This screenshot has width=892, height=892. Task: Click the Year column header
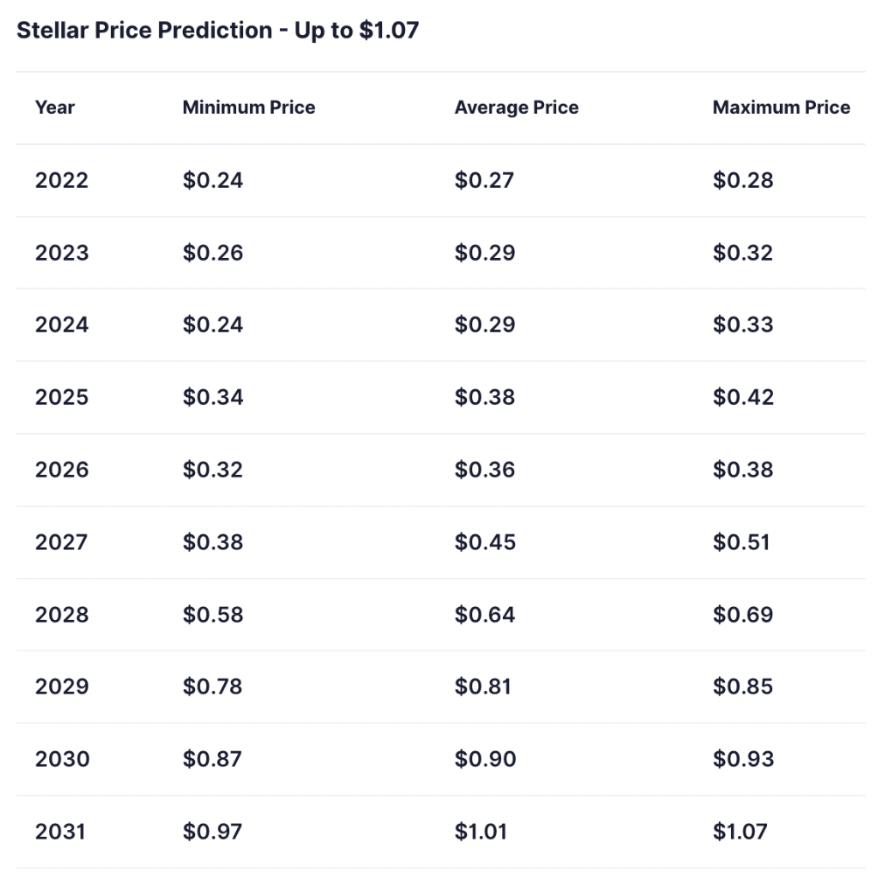coord(55,108)
